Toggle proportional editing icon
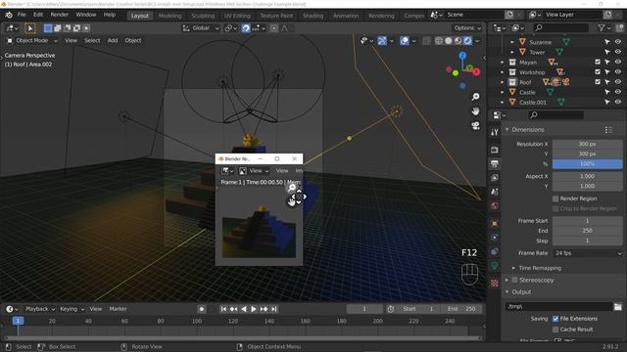The image size is (627, 352). coord(274,28)
